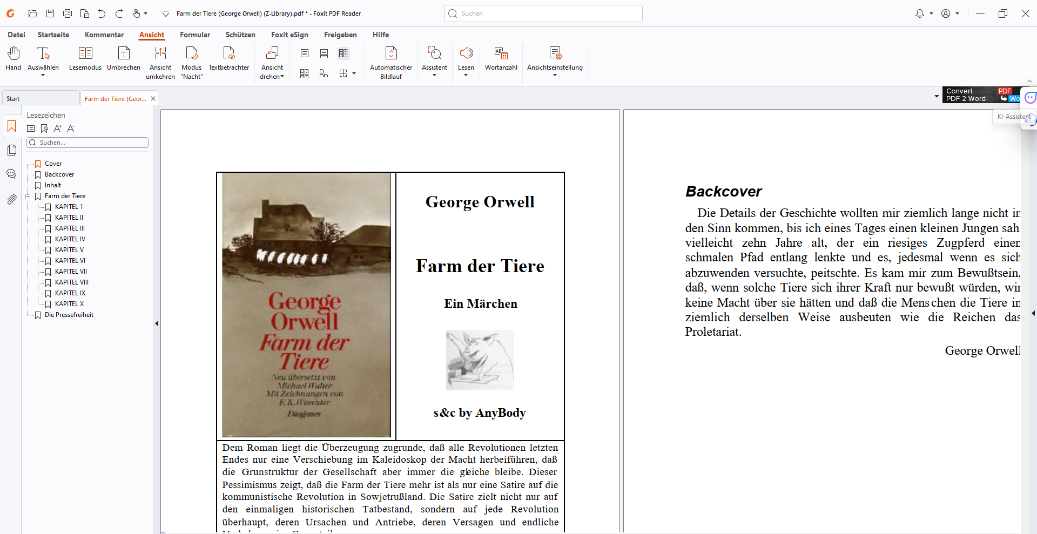
Task: Jump to KAPITEL V bookmark
Action: pyautogui.click(x=69, y=250)
